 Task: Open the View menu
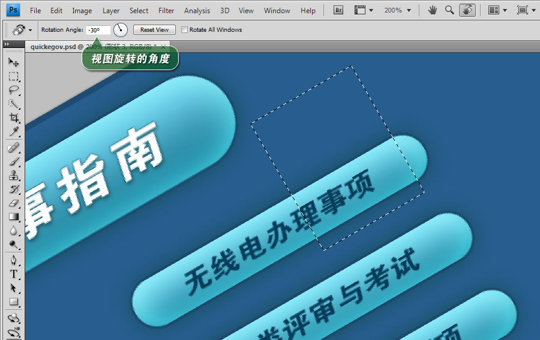[x=246, y=11]
